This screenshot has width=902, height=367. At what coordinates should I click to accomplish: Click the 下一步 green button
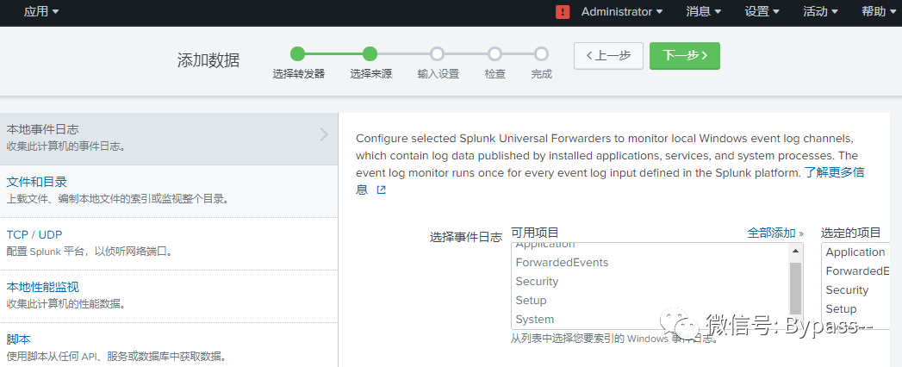[685, 56]
